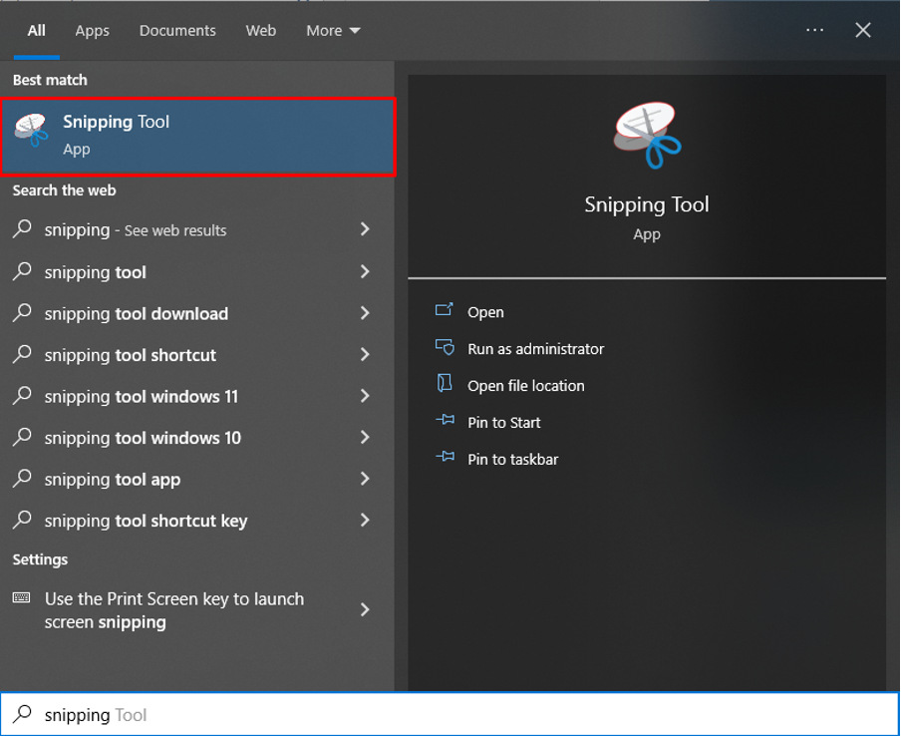The height and width of the screenshot is (736, 901).
Task: Click keyboard icon beside Print Screen setting
Action: [21, 597]
